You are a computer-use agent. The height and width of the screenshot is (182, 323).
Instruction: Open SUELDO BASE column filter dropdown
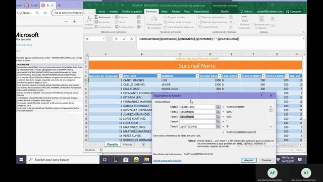(x=220, y=76)
